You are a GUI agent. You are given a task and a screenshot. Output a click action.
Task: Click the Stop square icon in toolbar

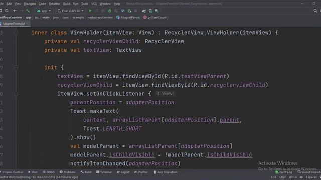[135, 11]
